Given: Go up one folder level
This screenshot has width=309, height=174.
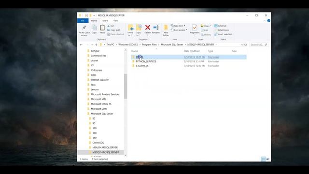Looking at the screenshot, I should point(96,45).
